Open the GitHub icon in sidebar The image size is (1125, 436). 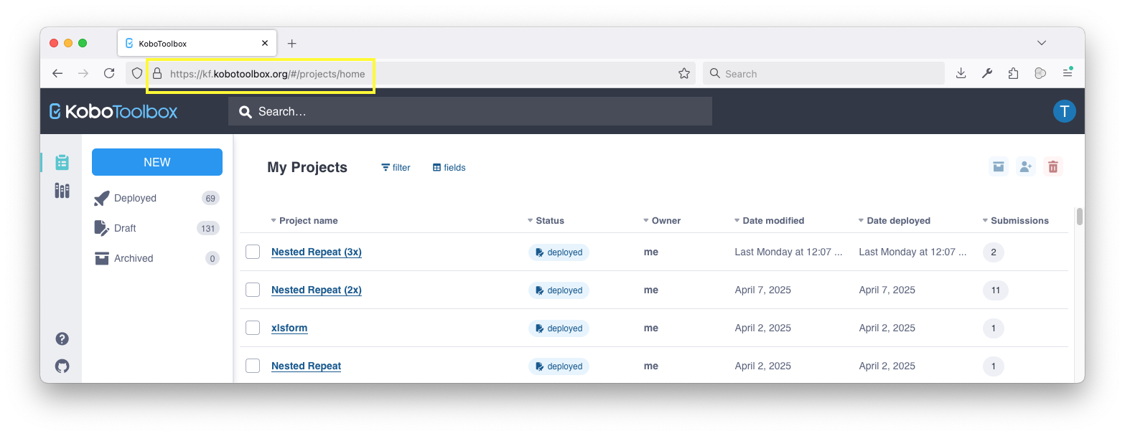point(62,366)
